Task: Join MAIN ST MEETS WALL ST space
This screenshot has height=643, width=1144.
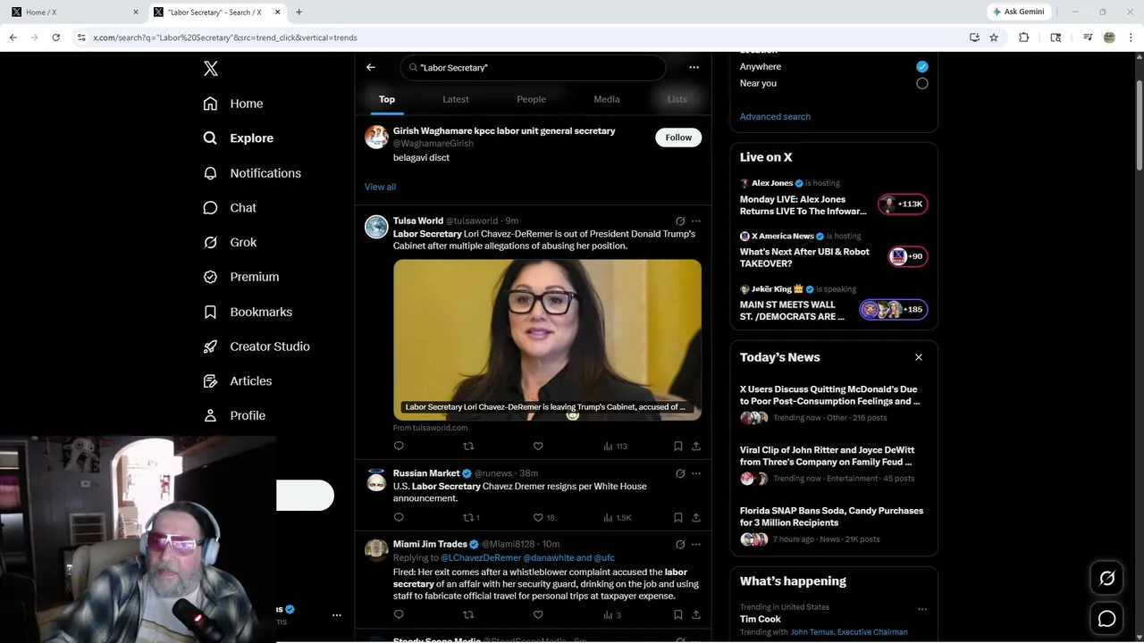Action: pyautogui.click(x=894, y=310)
